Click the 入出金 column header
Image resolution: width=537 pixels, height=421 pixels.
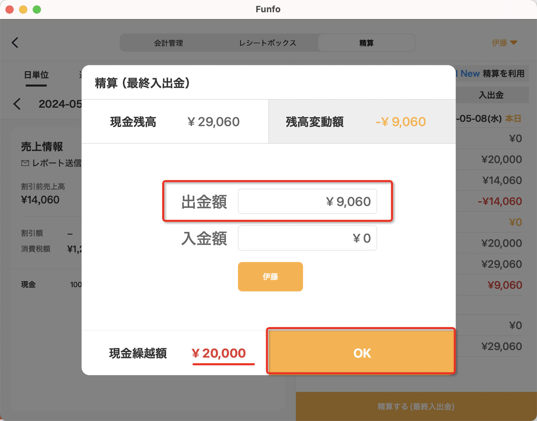(x=491, y=95)
